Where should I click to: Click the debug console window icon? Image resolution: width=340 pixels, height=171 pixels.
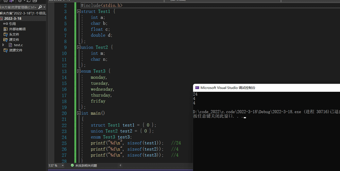(x=197, y=88)
